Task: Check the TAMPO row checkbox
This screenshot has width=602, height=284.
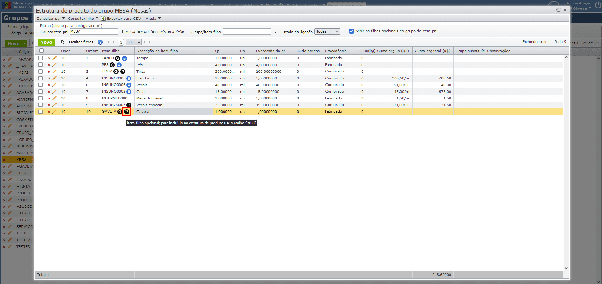Action: pos(41,58)
